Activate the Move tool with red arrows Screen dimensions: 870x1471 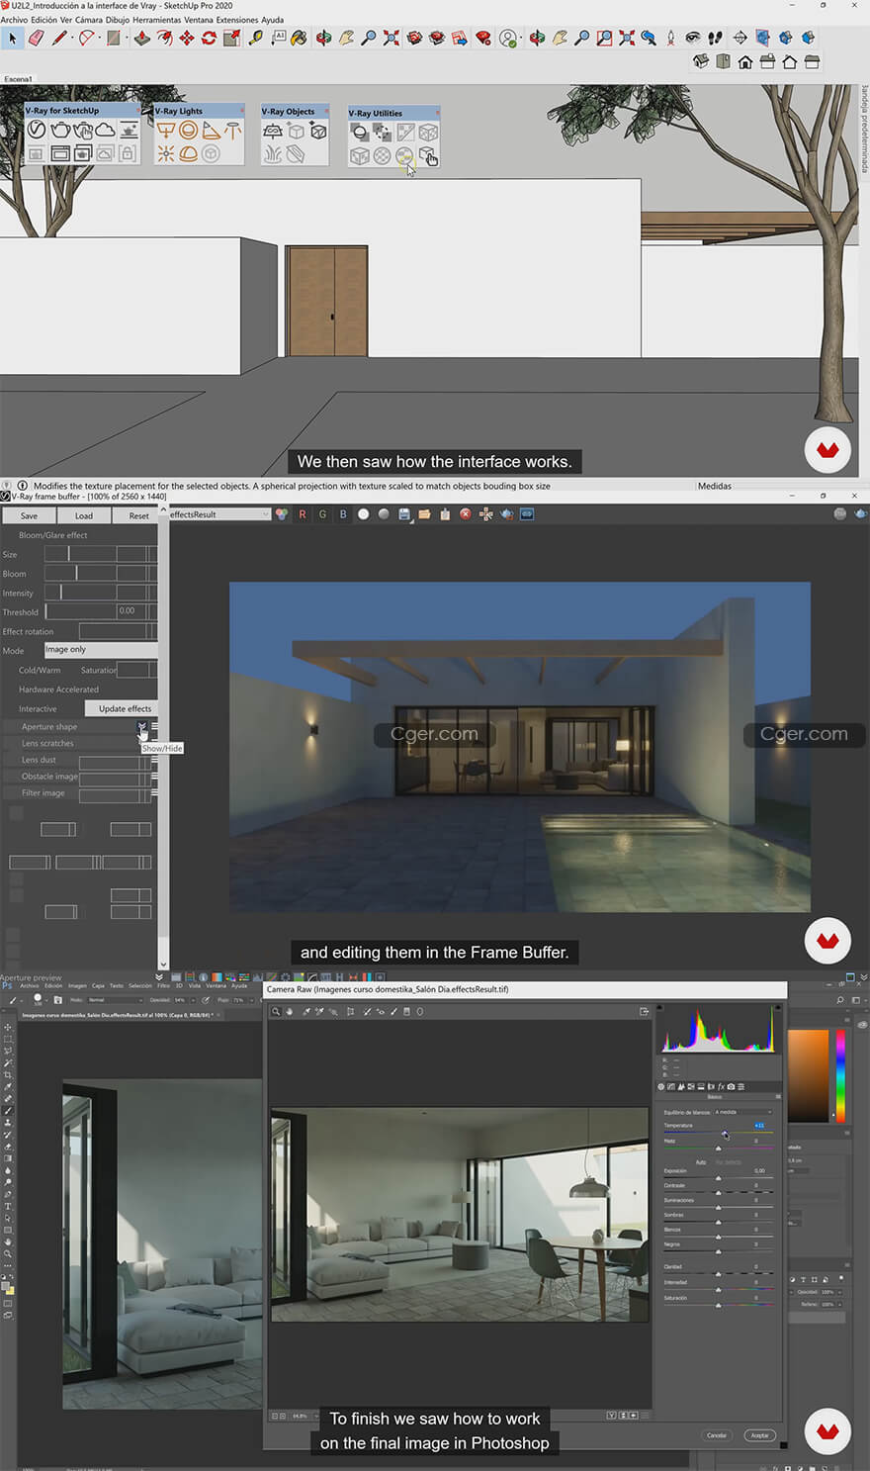(186, 39)
